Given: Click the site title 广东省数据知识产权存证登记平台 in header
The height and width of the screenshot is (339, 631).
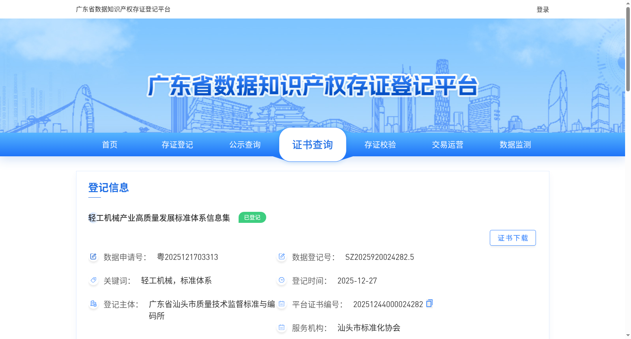Looking at the screenshot, I should click(123, 9).
